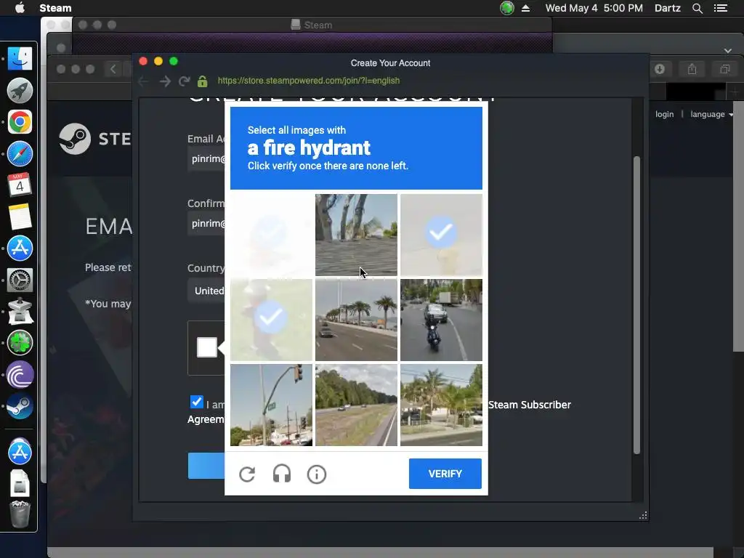
Task: Open captcha help info icon
Action: tap(317, 474)
